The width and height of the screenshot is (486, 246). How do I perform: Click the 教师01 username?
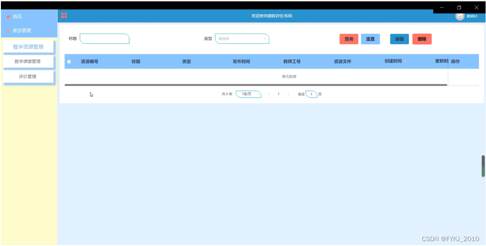pyautogui.click(x=472, y=16)
